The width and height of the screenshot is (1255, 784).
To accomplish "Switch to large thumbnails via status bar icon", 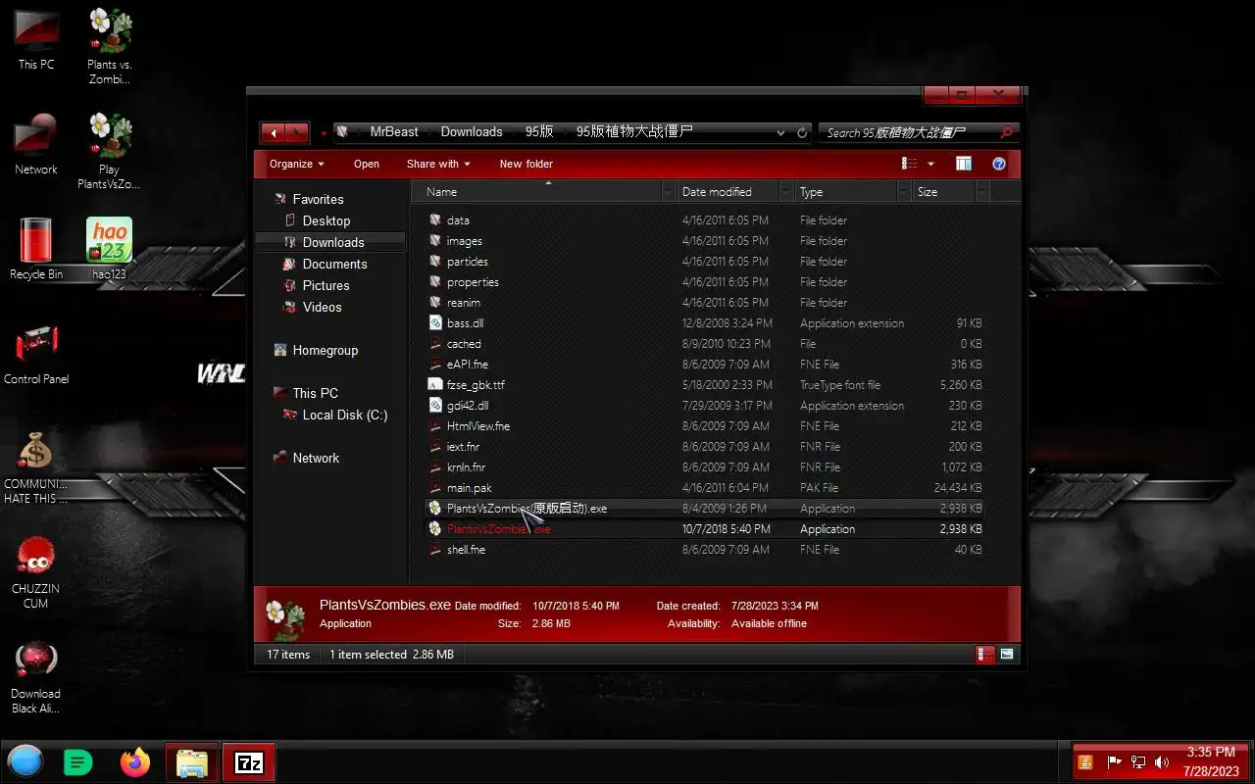I will 1007,654.
